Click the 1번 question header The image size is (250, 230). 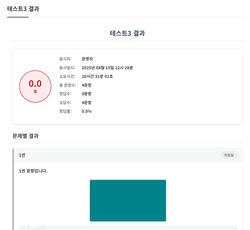tap(22, 155)
